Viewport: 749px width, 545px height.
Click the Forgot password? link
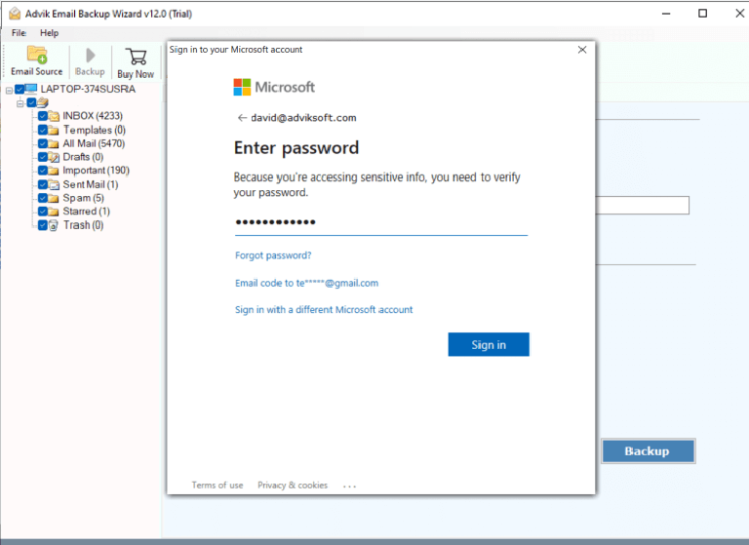point(273,255)
